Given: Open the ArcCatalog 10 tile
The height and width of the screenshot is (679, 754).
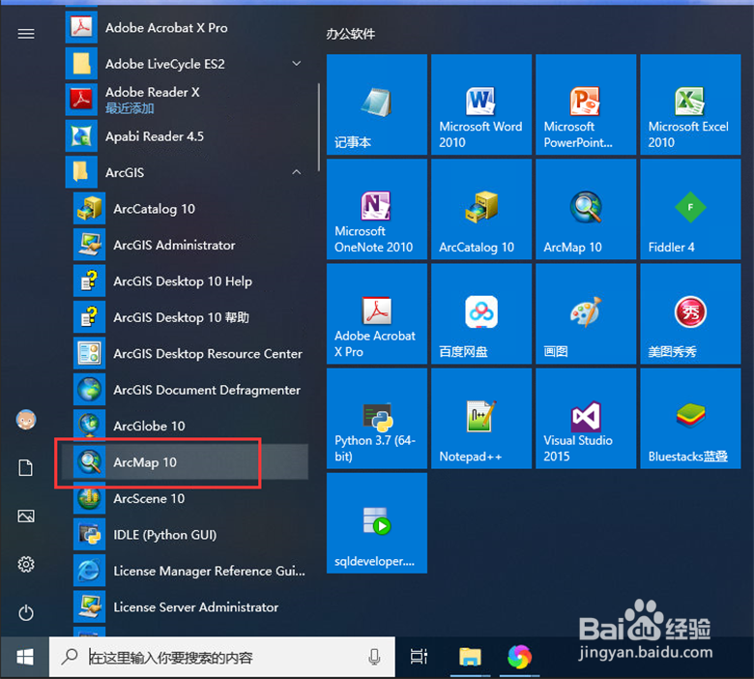Looking at the screenshot, I should pos(481,209).
